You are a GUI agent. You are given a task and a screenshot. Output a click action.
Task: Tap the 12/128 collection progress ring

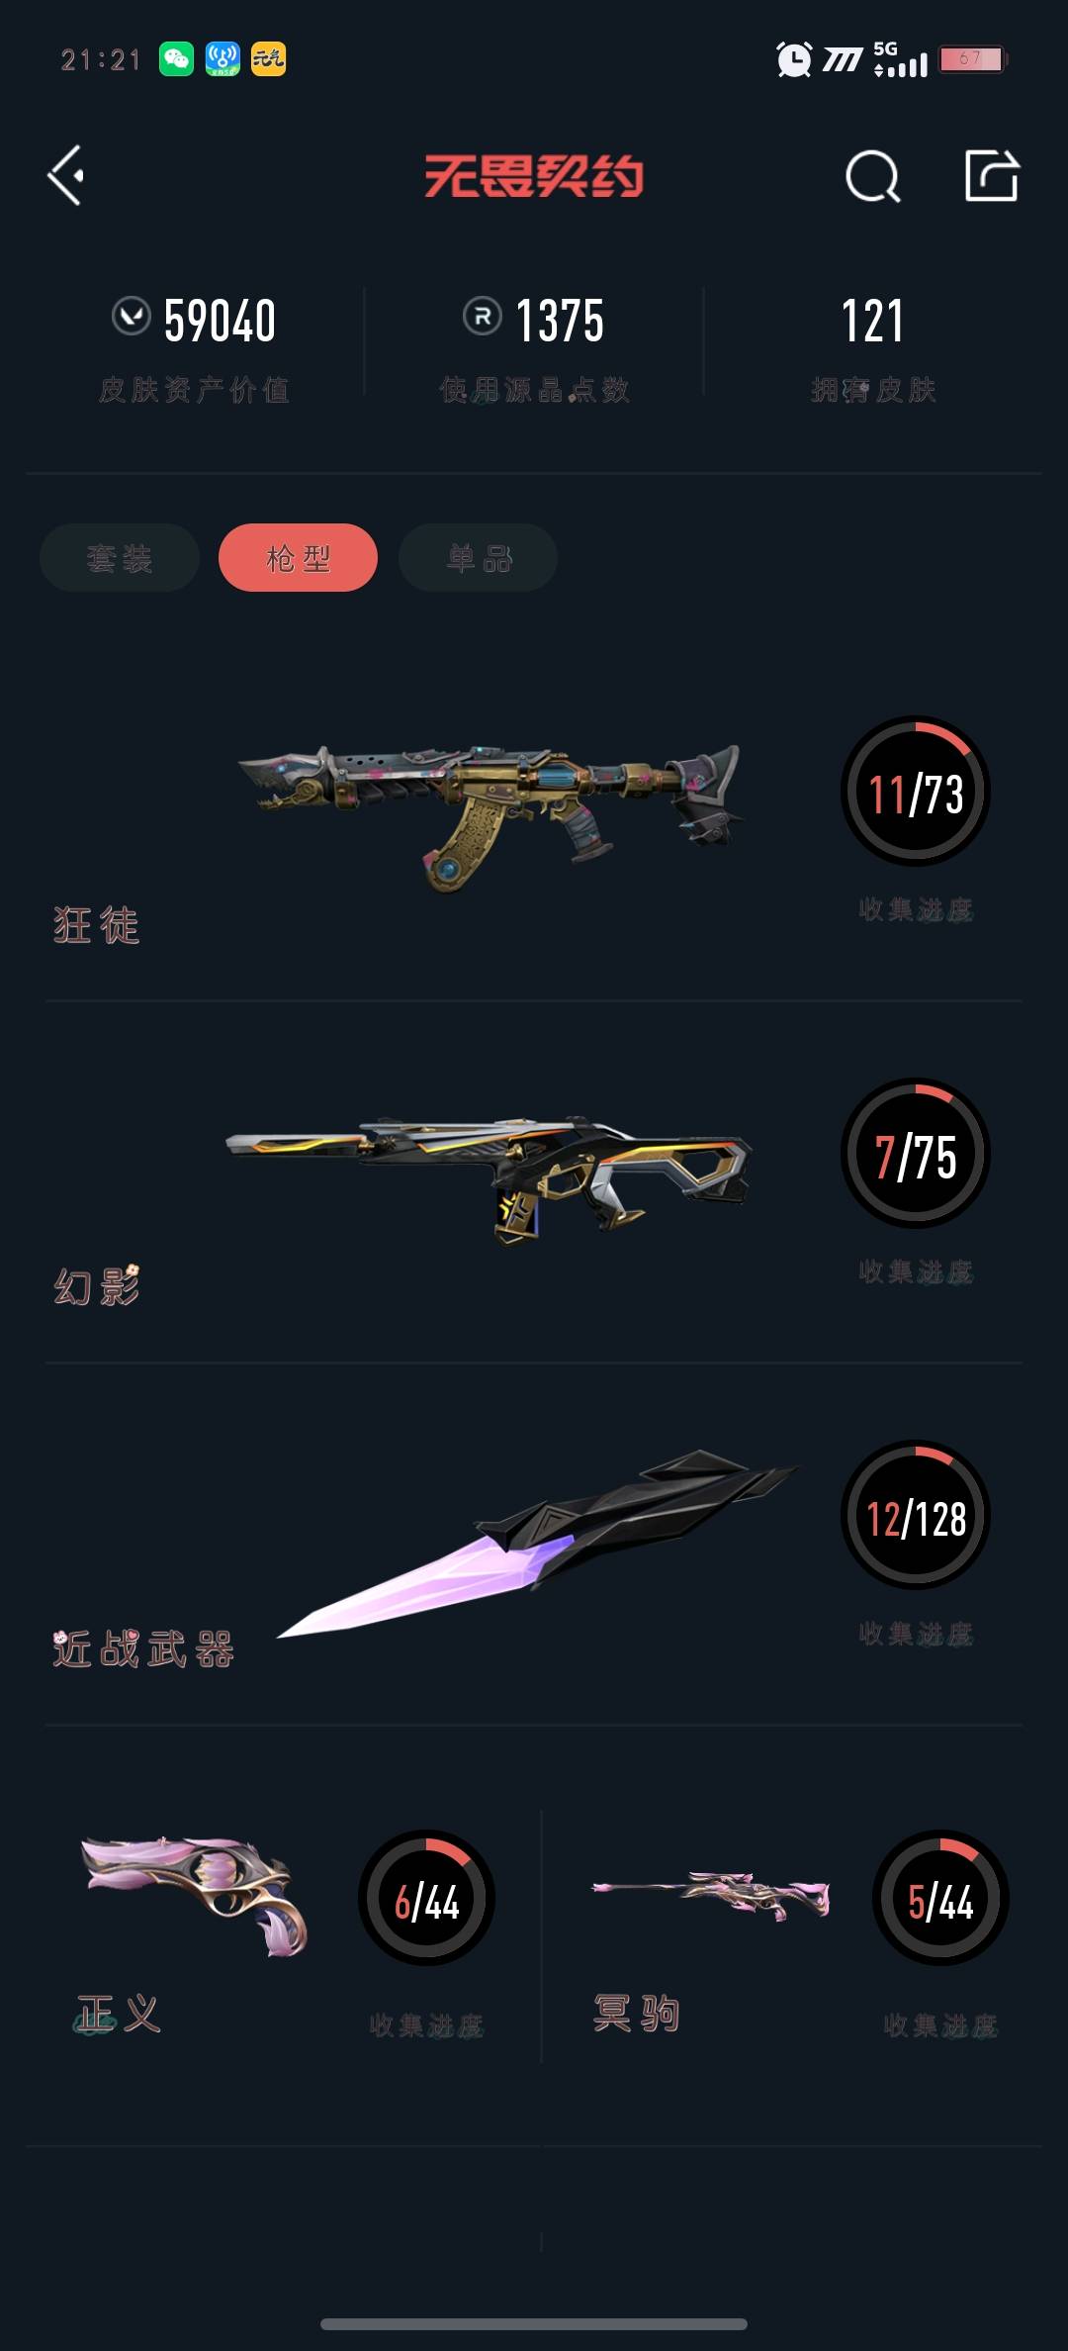click(916, 1516)
